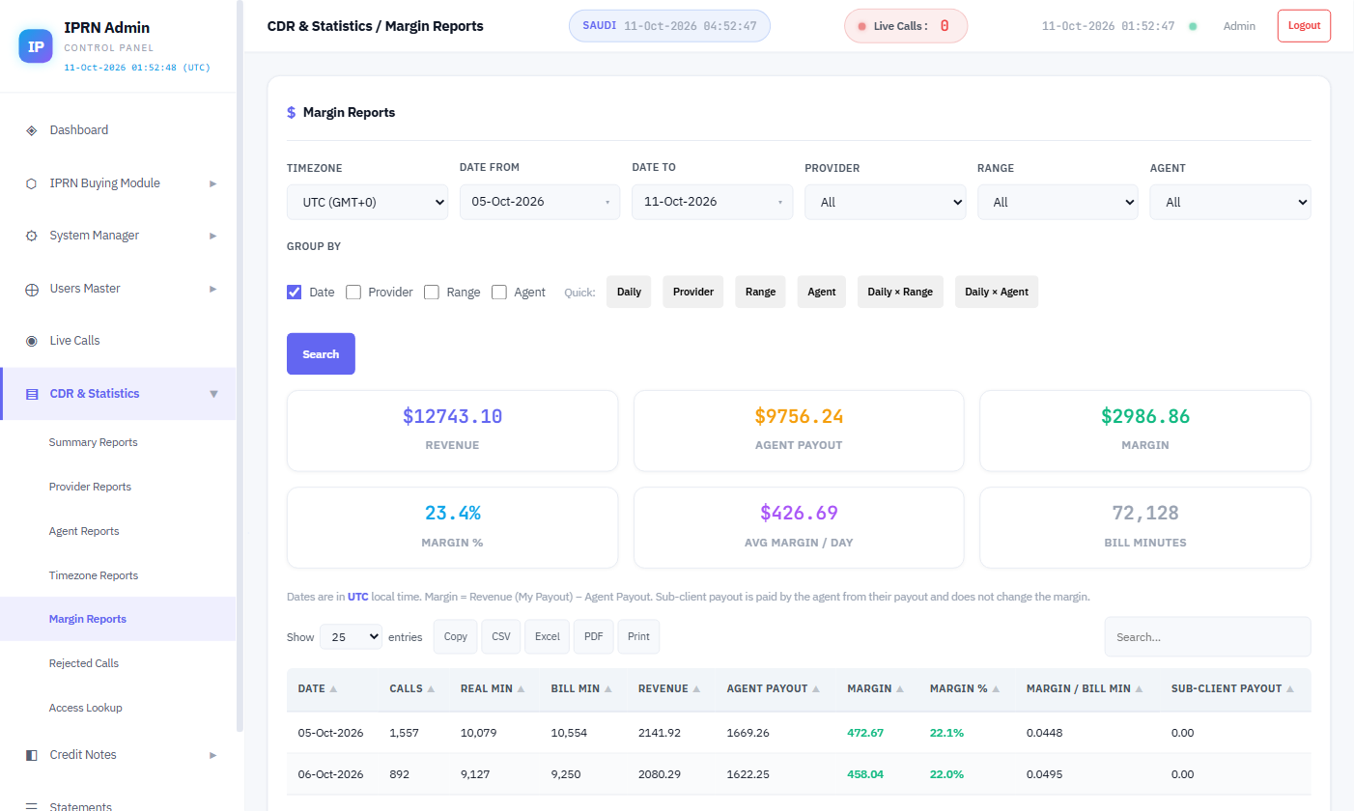Screen dimensions: 1354x811
Task: Enable the Provider group-by checkbox
Action: (x=353, y=292)
